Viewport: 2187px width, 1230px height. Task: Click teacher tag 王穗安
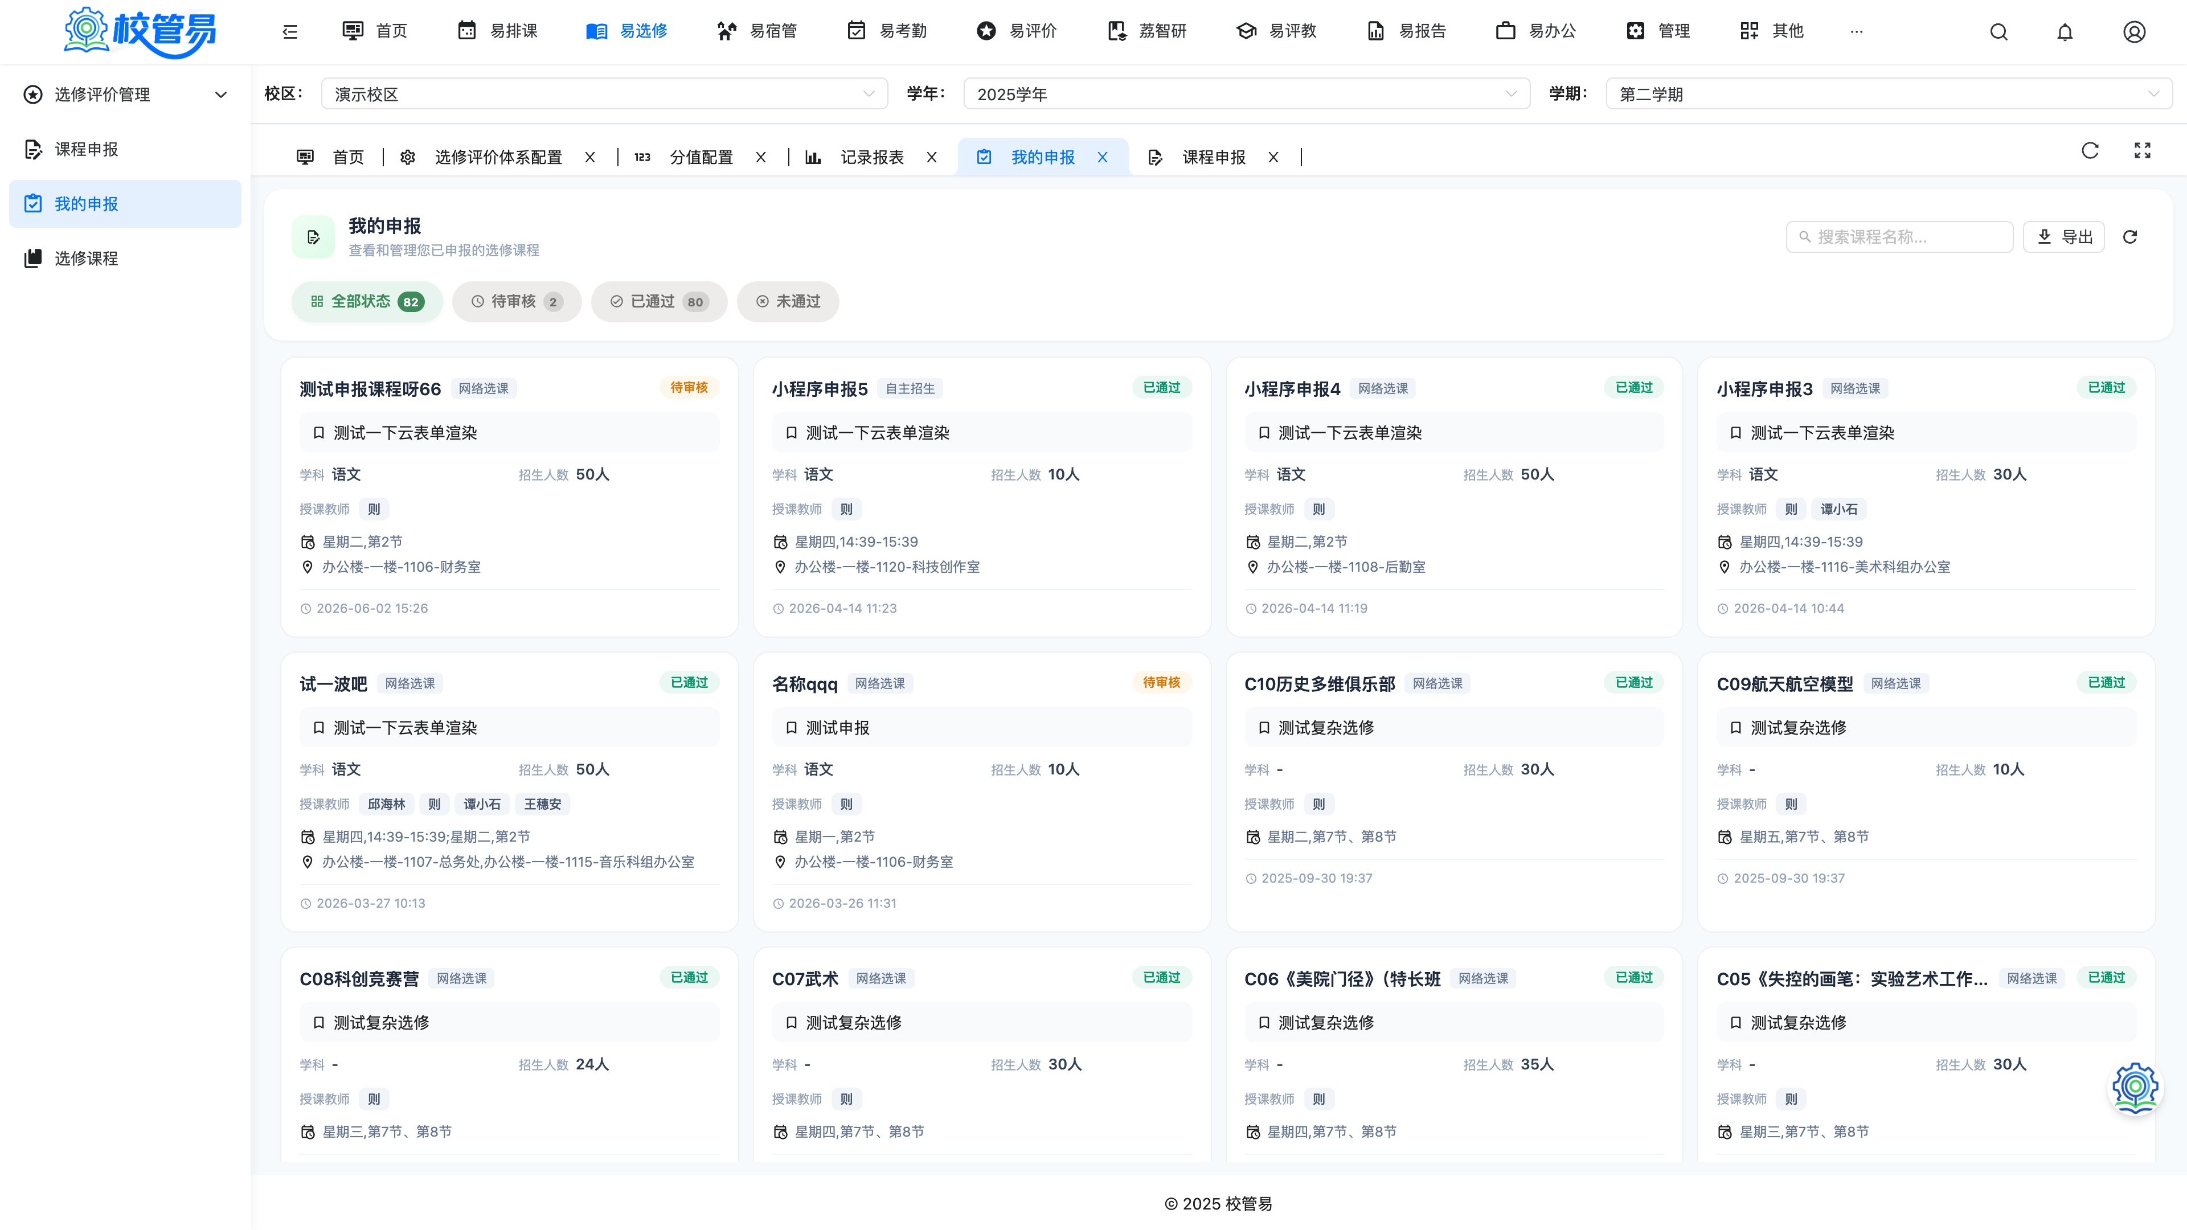tap(543, 804)
